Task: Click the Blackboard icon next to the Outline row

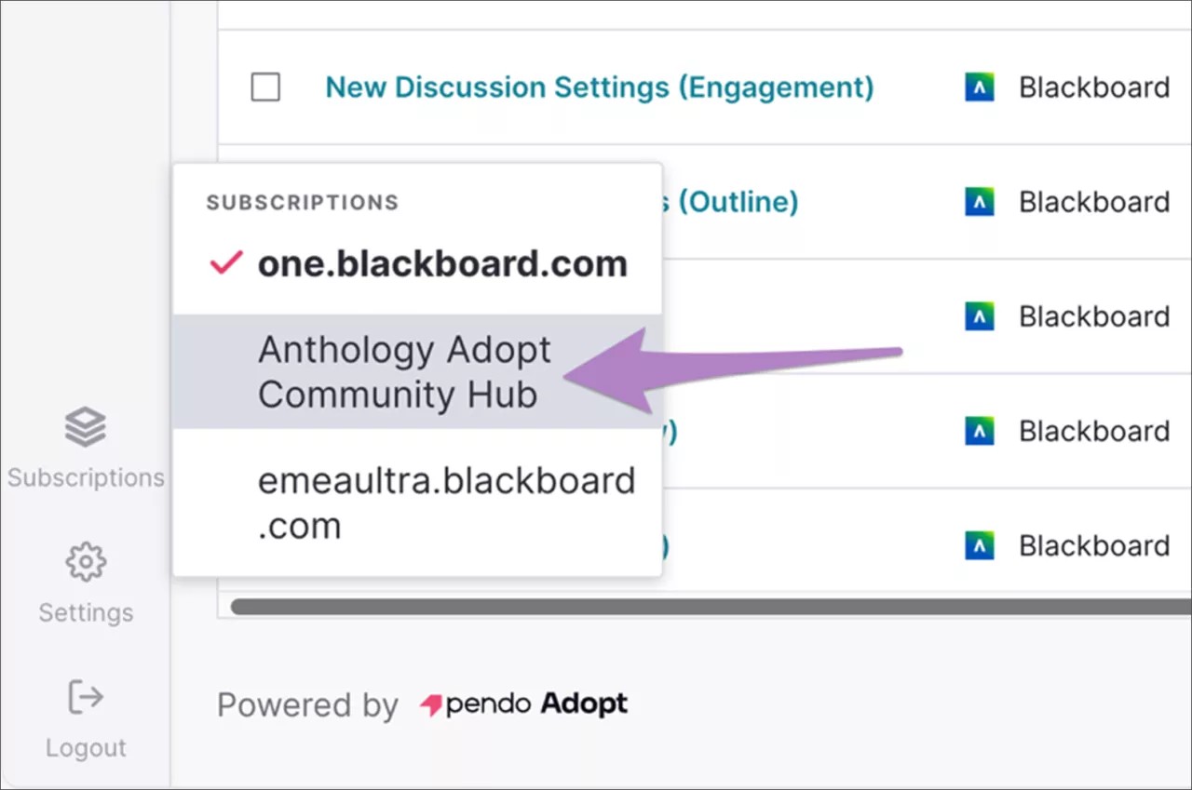Action: pos(979,201)
